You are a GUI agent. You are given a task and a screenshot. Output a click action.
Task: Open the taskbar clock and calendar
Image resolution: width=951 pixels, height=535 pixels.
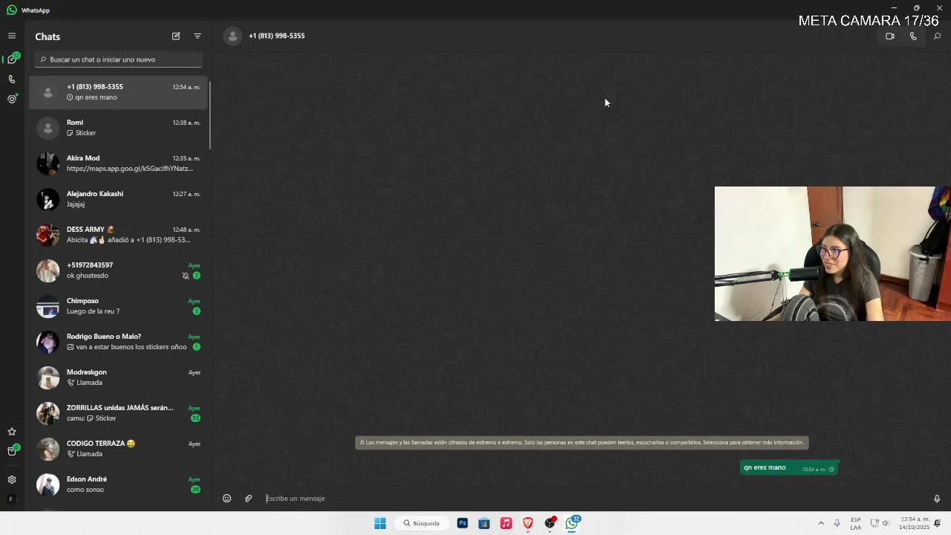915,523
